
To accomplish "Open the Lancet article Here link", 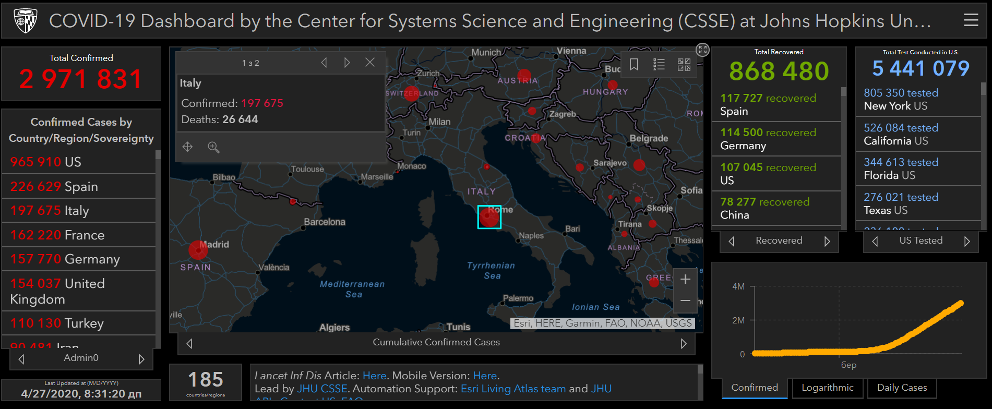I will coord(374,376).
